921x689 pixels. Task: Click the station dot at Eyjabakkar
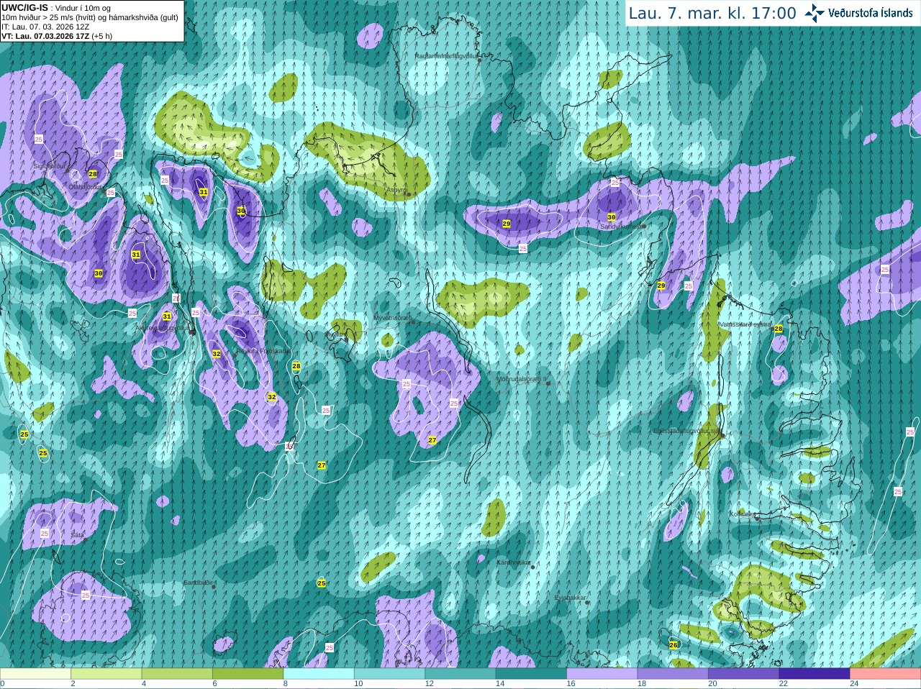point(589,603)
